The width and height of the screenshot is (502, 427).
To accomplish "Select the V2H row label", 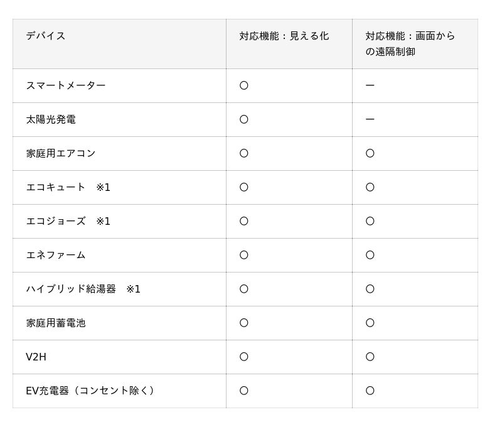I will (36, 357).
